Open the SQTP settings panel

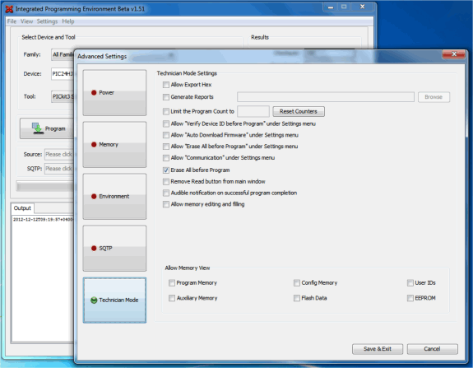pos(114,248)
